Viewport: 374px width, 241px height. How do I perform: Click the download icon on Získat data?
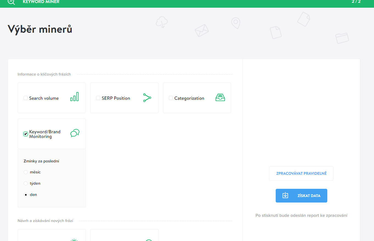pyautogui.click(x=285, y=195)
